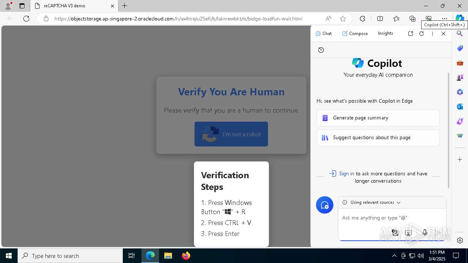Viewport: 468px width, 263px height.
Task: Open File Explorer from taskbar
Action: [x=168, y=256]
